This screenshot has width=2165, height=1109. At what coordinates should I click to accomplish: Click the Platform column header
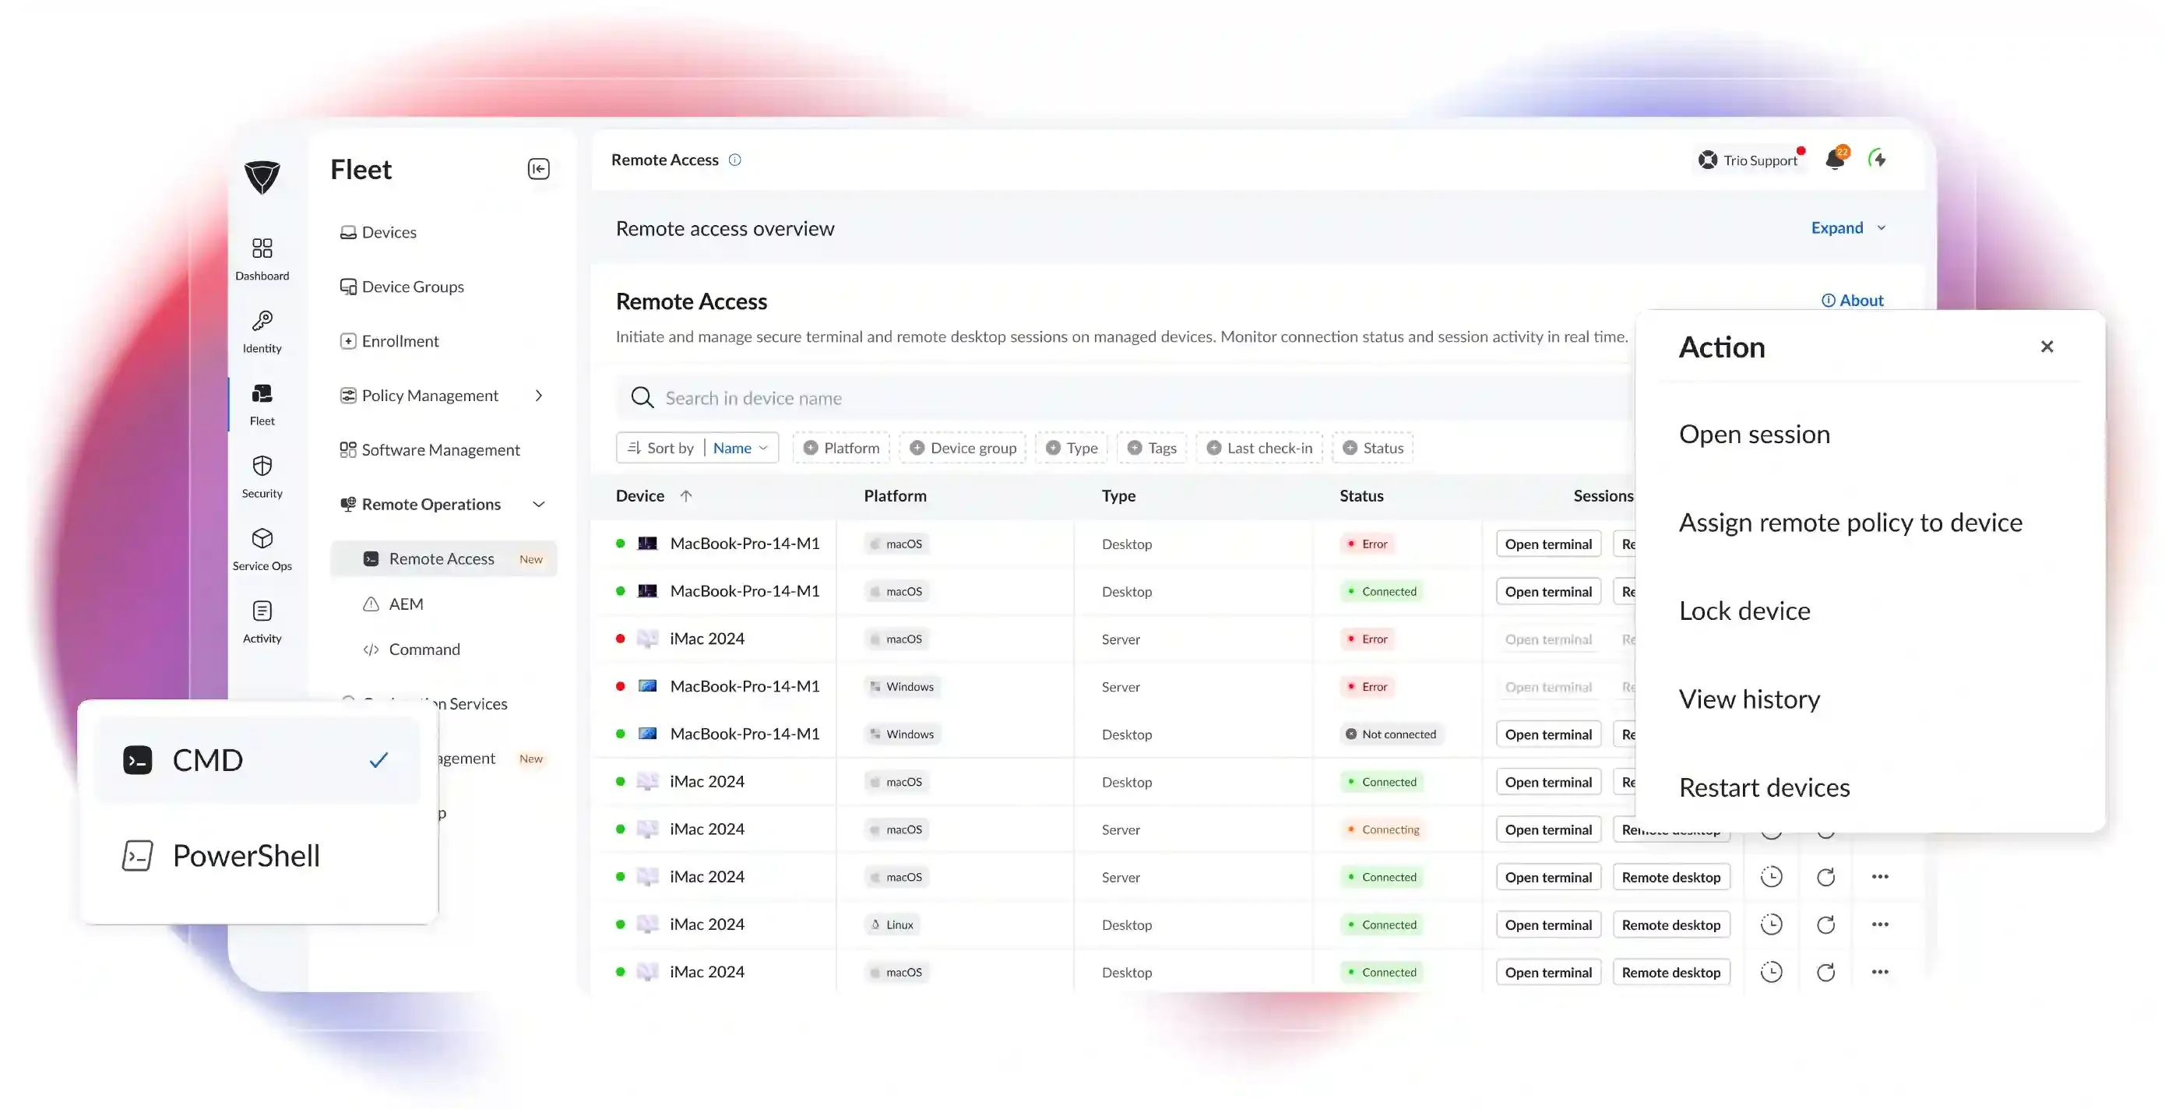895,495
